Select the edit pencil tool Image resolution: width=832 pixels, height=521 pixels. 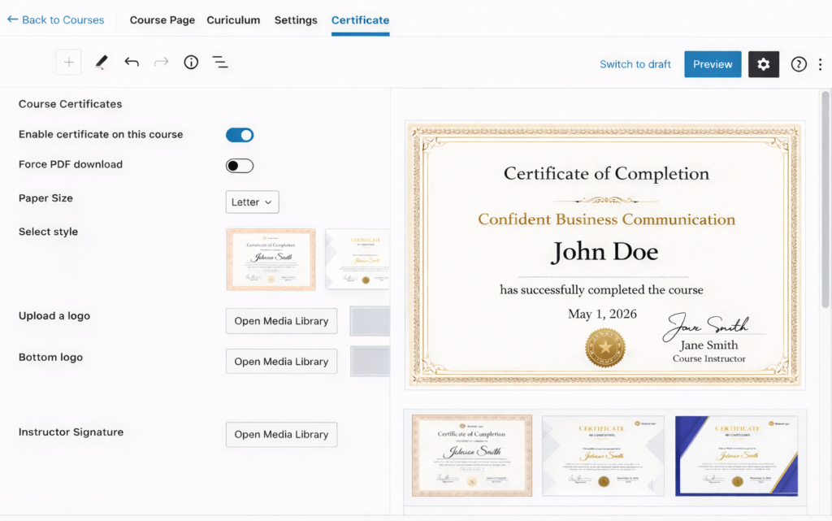point(101,62)
